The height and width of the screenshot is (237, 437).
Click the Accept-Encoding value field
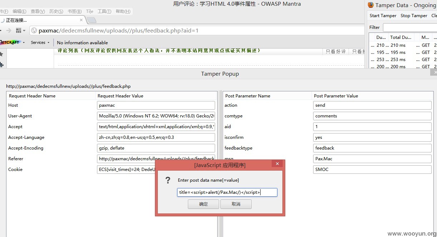tap(156, 148)
